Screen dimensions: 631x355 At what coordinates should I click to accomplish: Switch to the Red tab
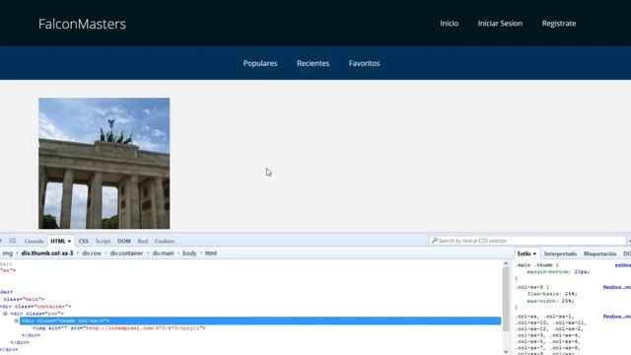click(x=142, y=241)
